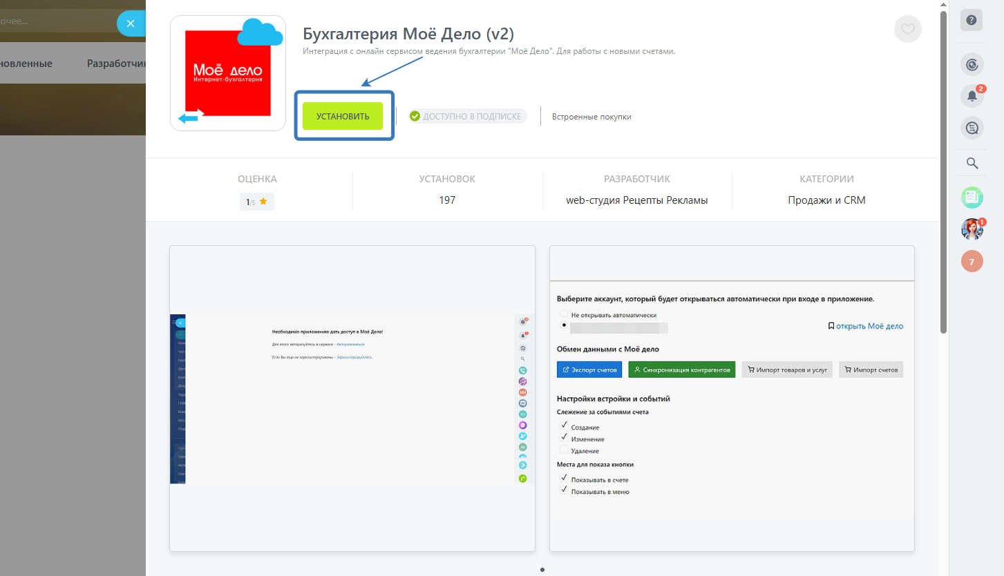Open the help question mark icon
The width and height of the screenshot is (1004, 576).
(x=972, y=20)
